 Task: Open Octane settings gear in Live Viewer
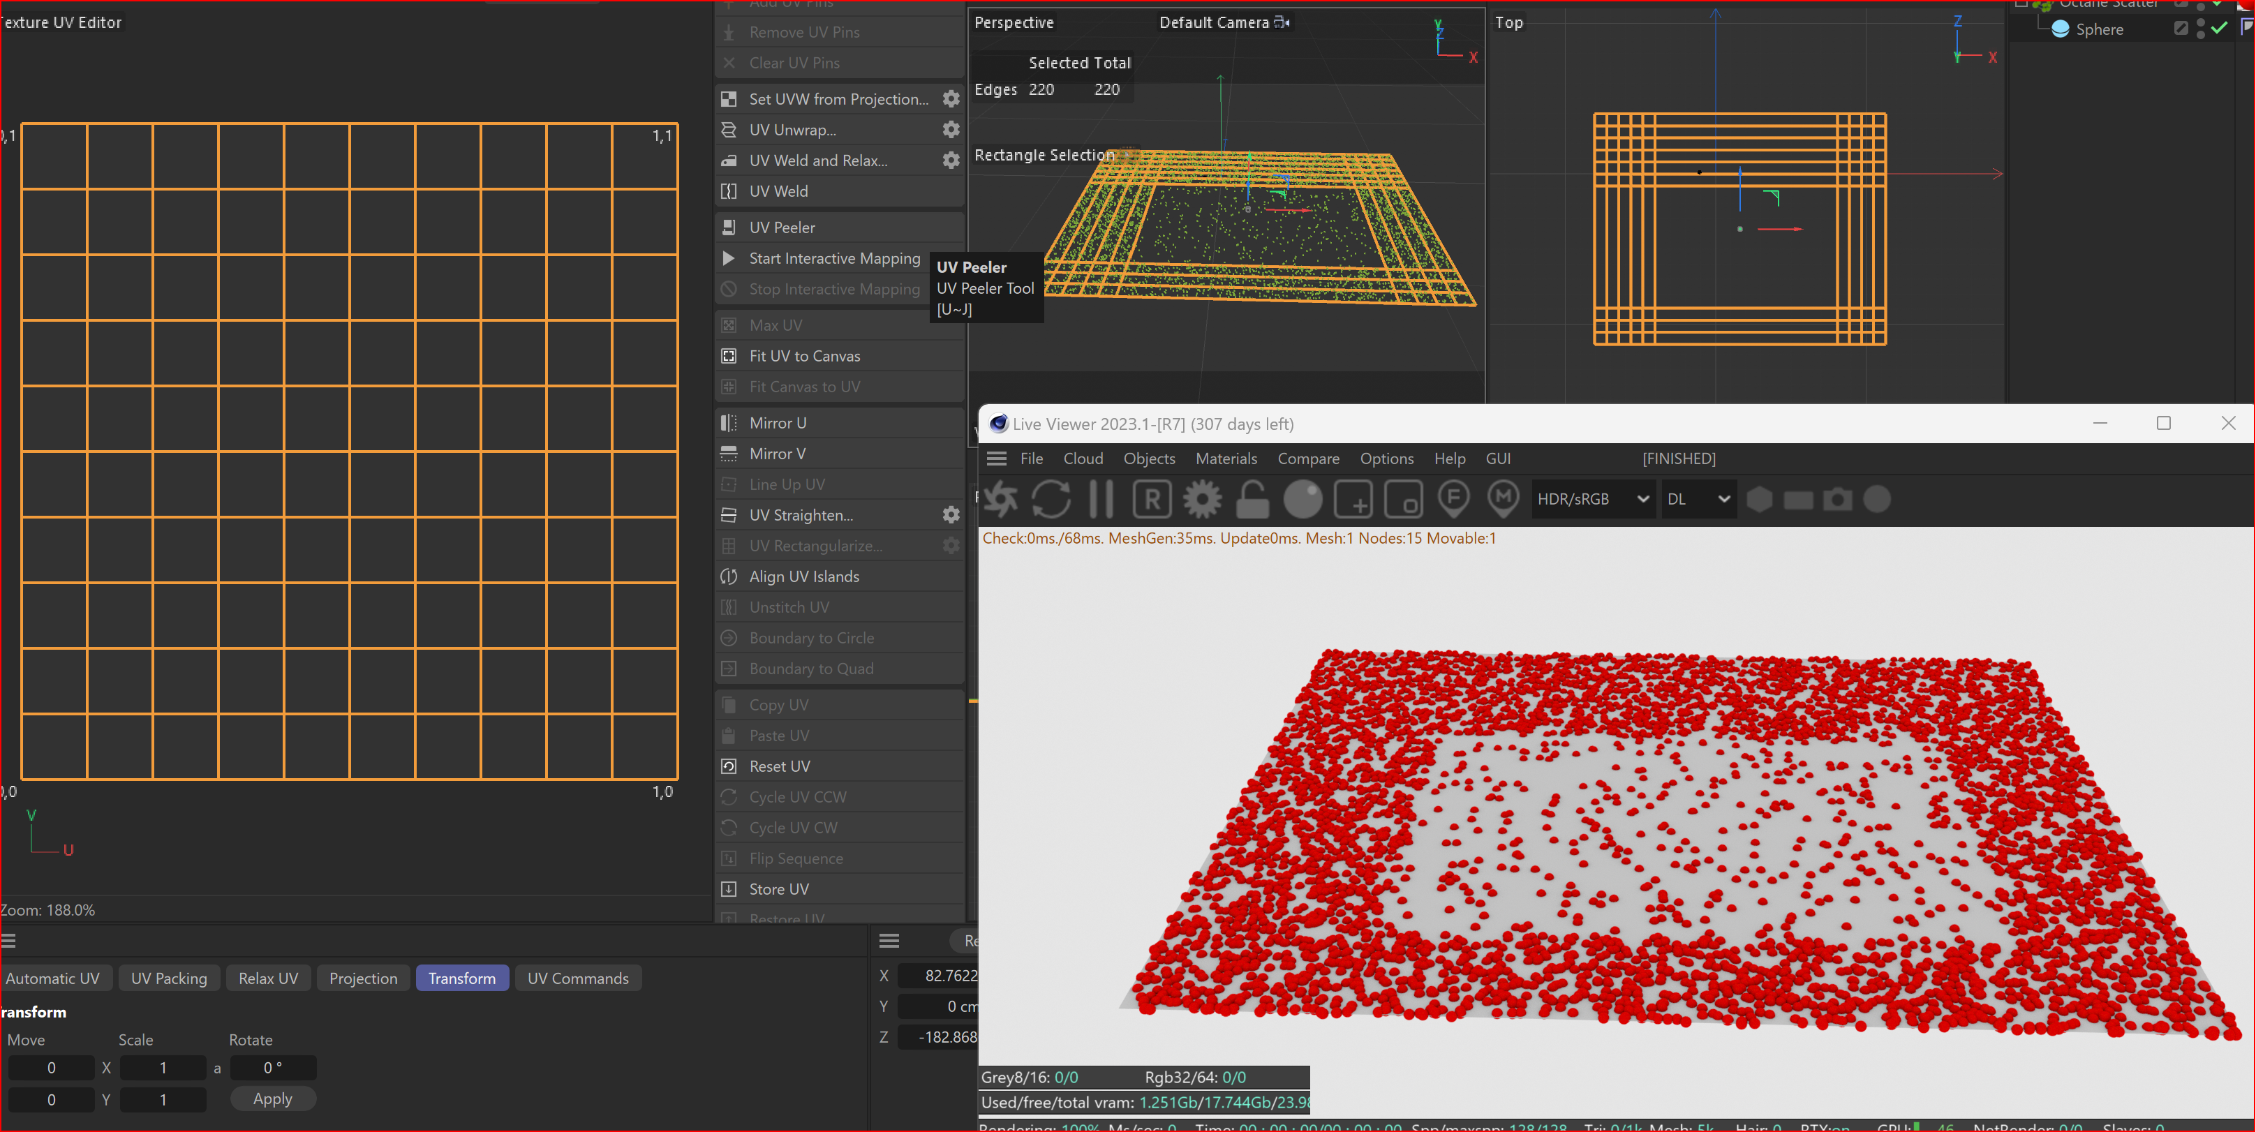coord(1203,499)
